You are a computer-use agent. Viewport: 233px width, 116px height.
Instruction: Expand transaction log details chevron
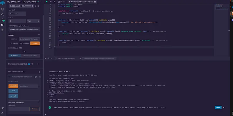click(224, 107)
